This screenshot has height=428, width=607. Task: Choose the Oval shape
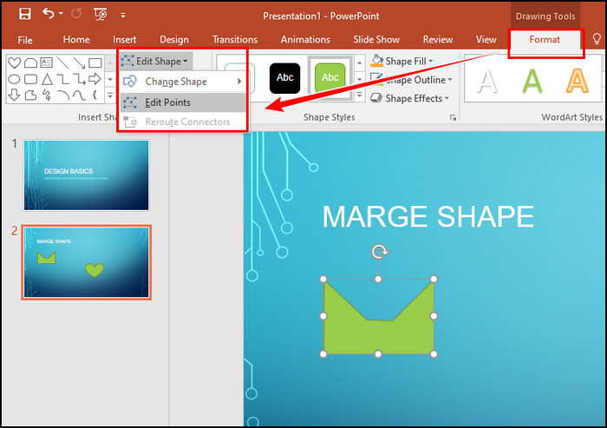(15, 79)
